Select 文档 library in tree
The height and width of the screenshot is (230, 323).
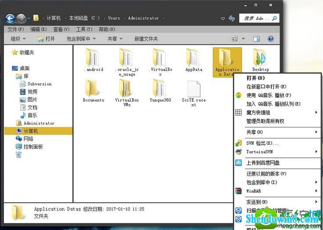[x=29, y=107]
